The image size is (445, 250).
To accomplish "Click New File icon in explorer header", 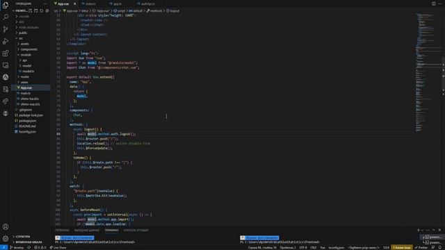I will pos(31,11).
